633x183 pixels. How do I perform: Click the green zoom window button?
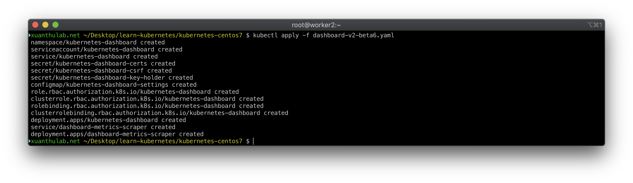[x=55, y=25]
